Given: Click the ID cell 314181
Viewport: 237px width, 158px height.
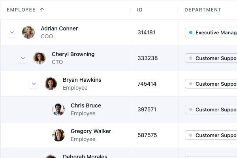Looking at the screenshot, I should coord(146,32).
